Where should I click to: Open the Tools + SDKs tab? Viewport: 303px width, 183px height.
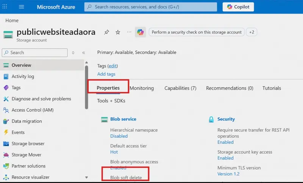coord(111,101)
